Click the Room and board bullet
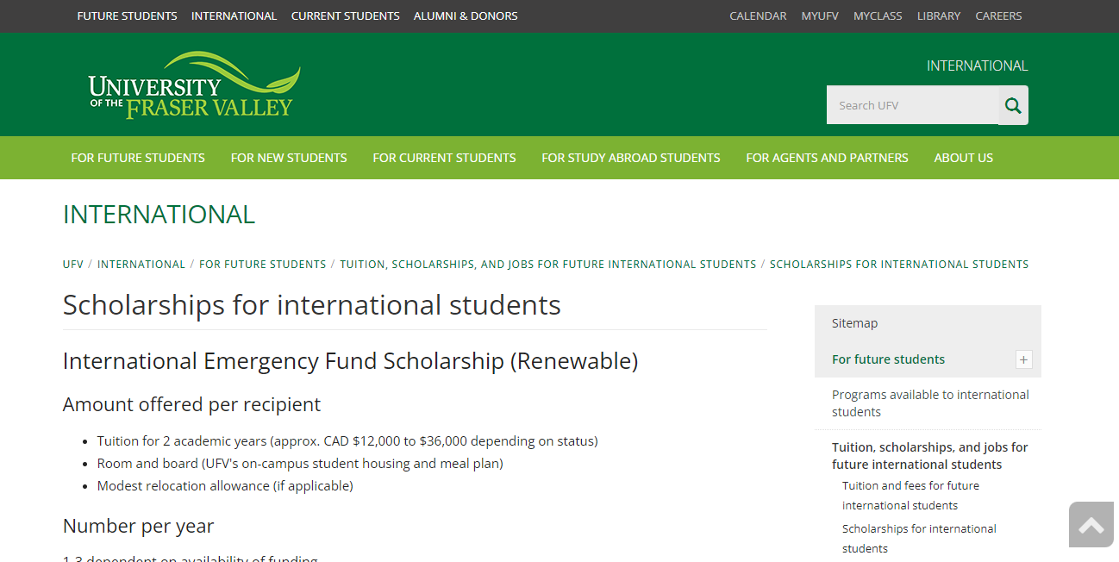This screenshot has width=1119, height=562. pyautogui.click(x=300, y=464)
